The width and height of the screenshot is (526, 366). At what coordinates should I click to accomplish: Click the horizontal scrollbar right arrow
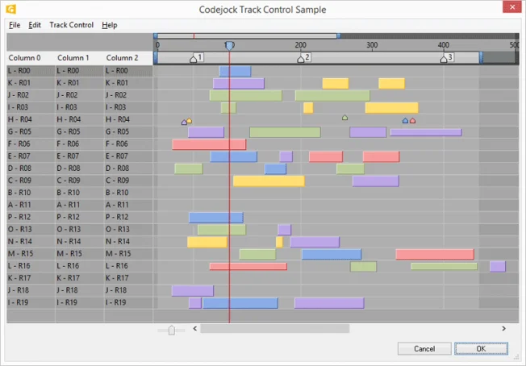coord(503,329)
